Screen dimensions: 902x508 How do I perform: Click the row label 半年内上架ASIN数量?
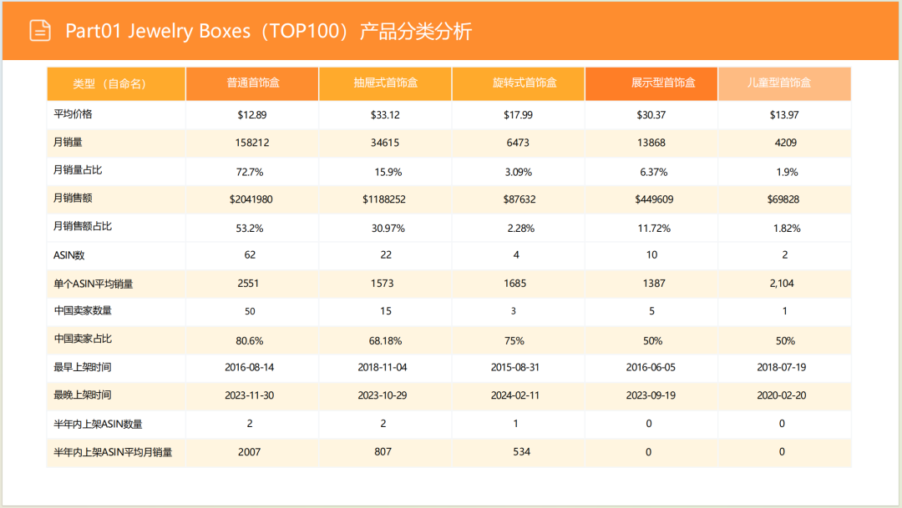click(98, 424)
